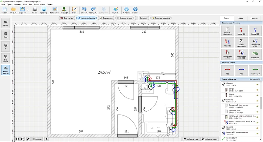Switch to Обзор view in left sidebar

click(x=6, y=23)
